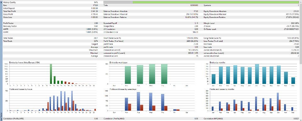Select the Total Net Profit label
Viewport: 302px width, 121px height.
(10, 11)
